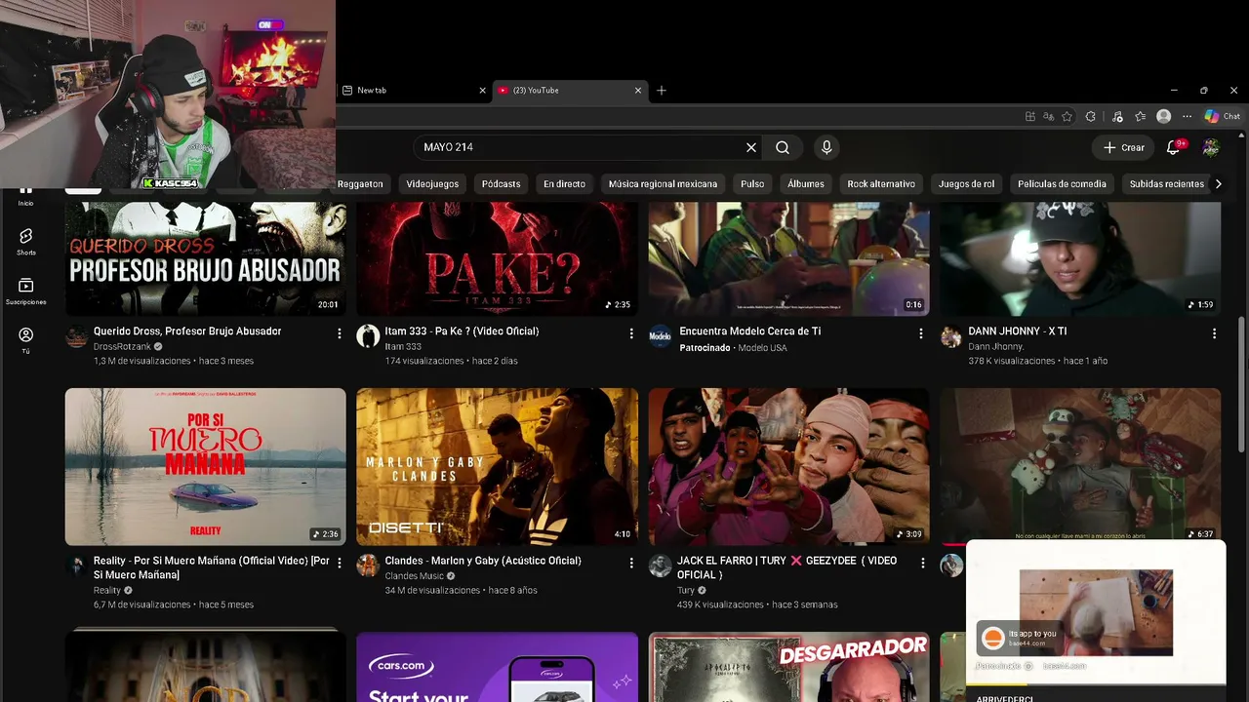The image size is (1249, 702).
Task: Click the magnifier search button
Action: [783, 147]
